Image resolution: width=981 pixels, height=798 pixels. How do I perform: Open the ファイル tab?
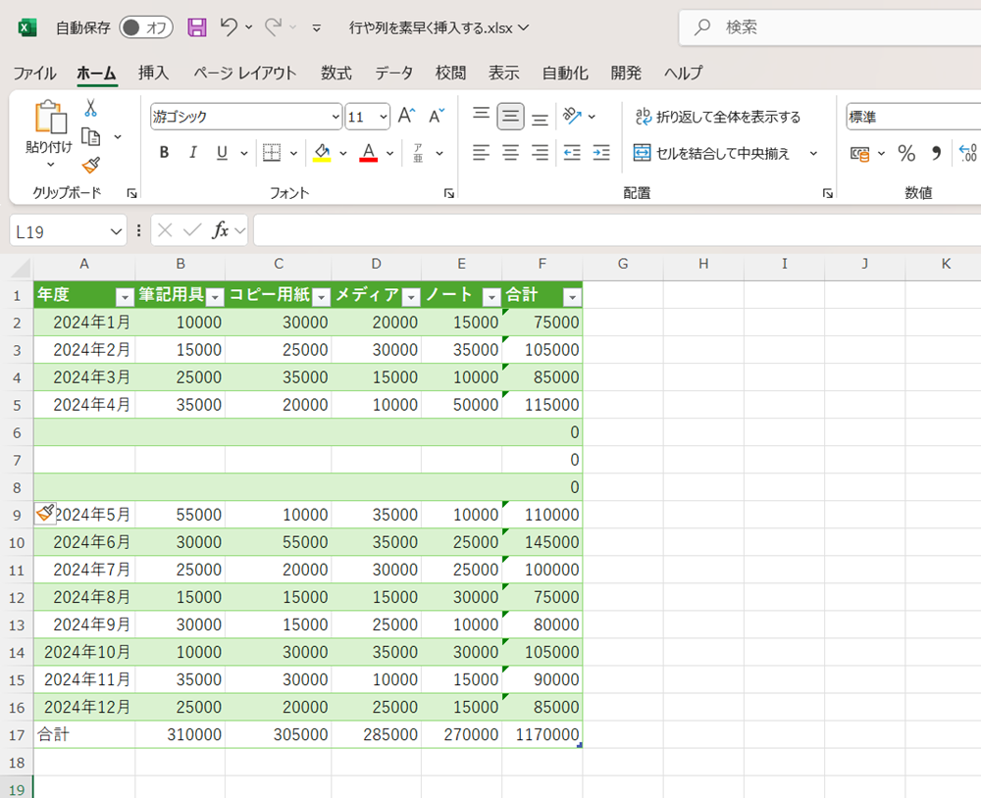(x=34, y=74)
